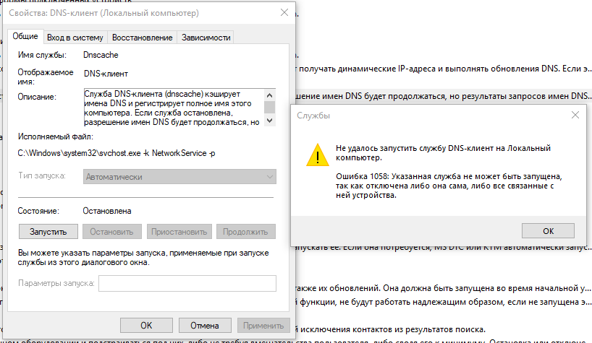This screenshot has height=343, width=592.
Task: Open the Зависимости tab
Action: [x=206, y=38]
